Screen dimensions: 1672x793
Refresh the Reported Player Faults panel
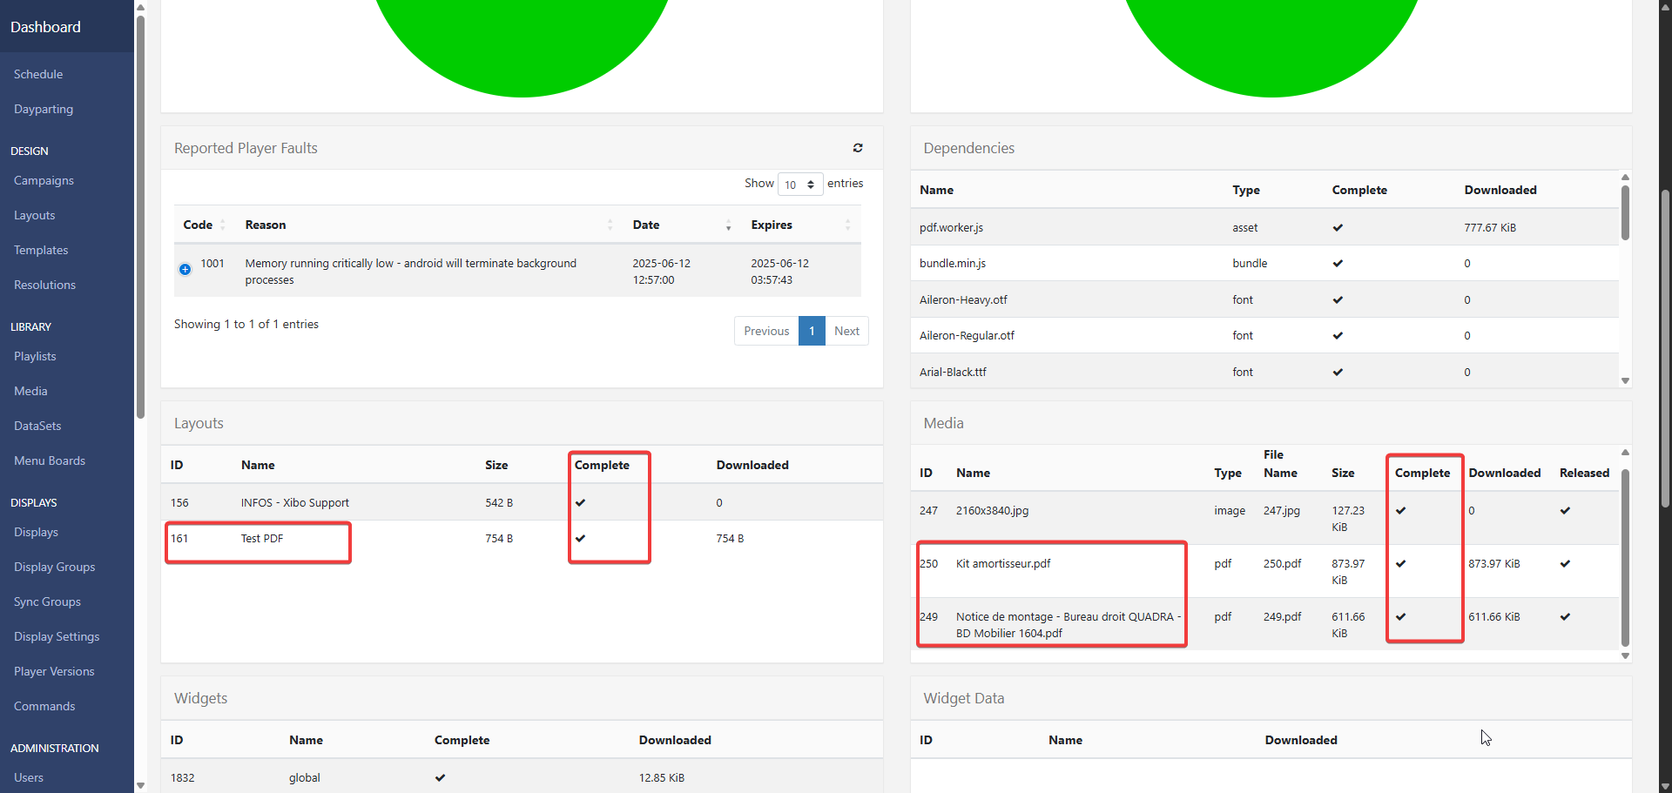coord(858,148)
